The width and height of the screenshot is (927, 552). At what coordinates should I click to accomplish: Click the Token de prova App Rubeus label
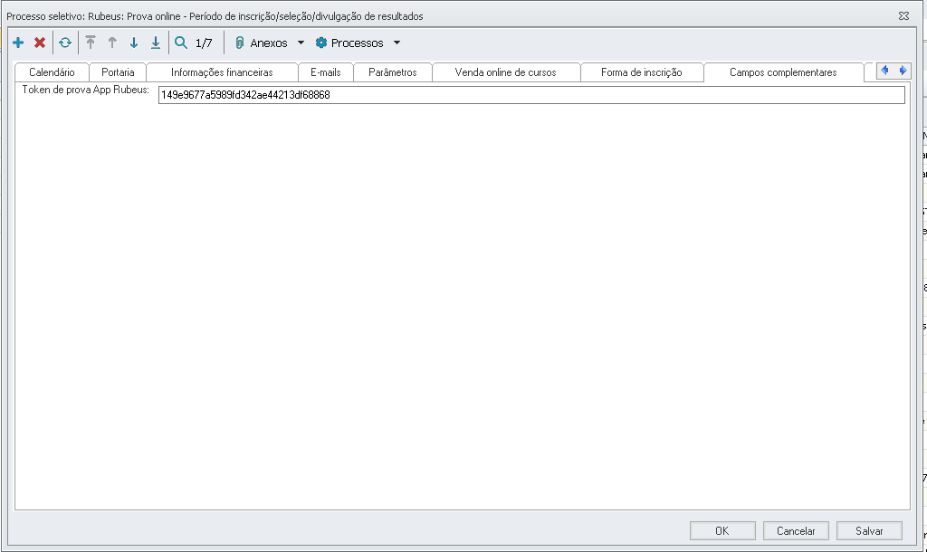[86, 90]
